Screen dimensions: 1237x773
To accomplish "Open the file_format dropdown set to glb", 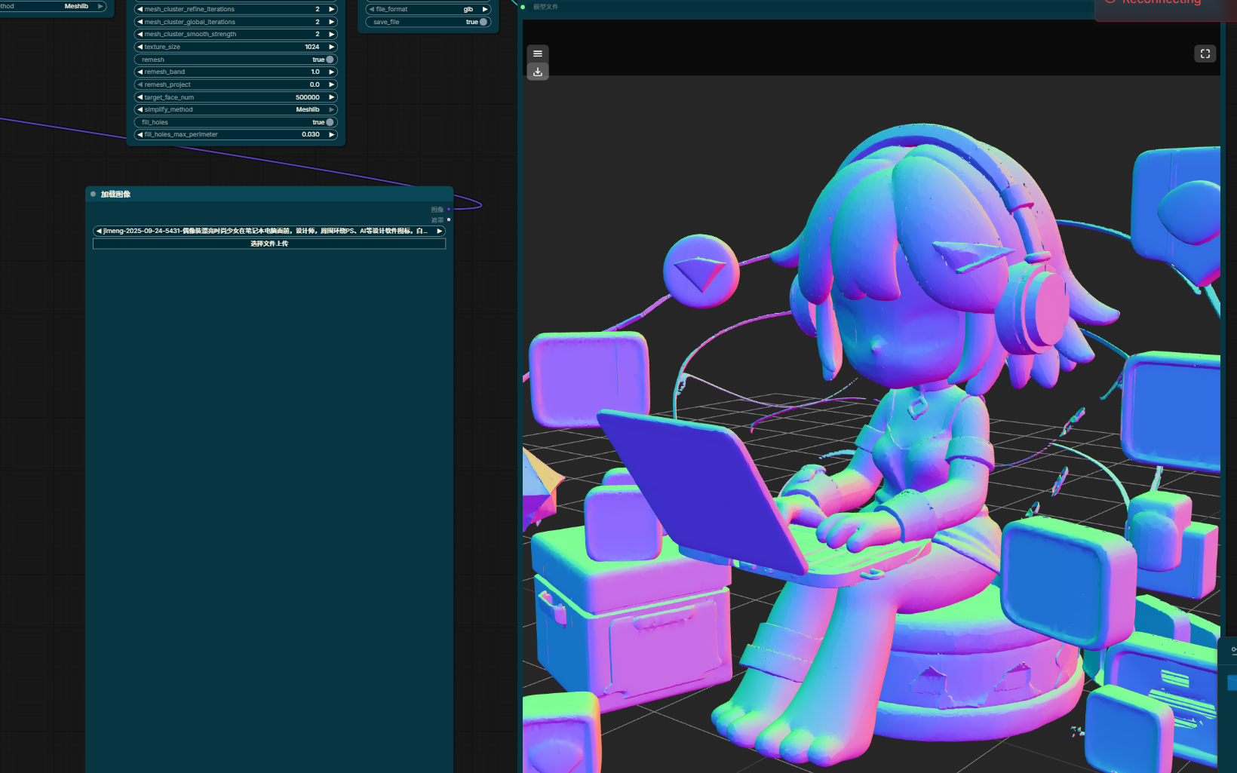I will click(x=428, y=9).
